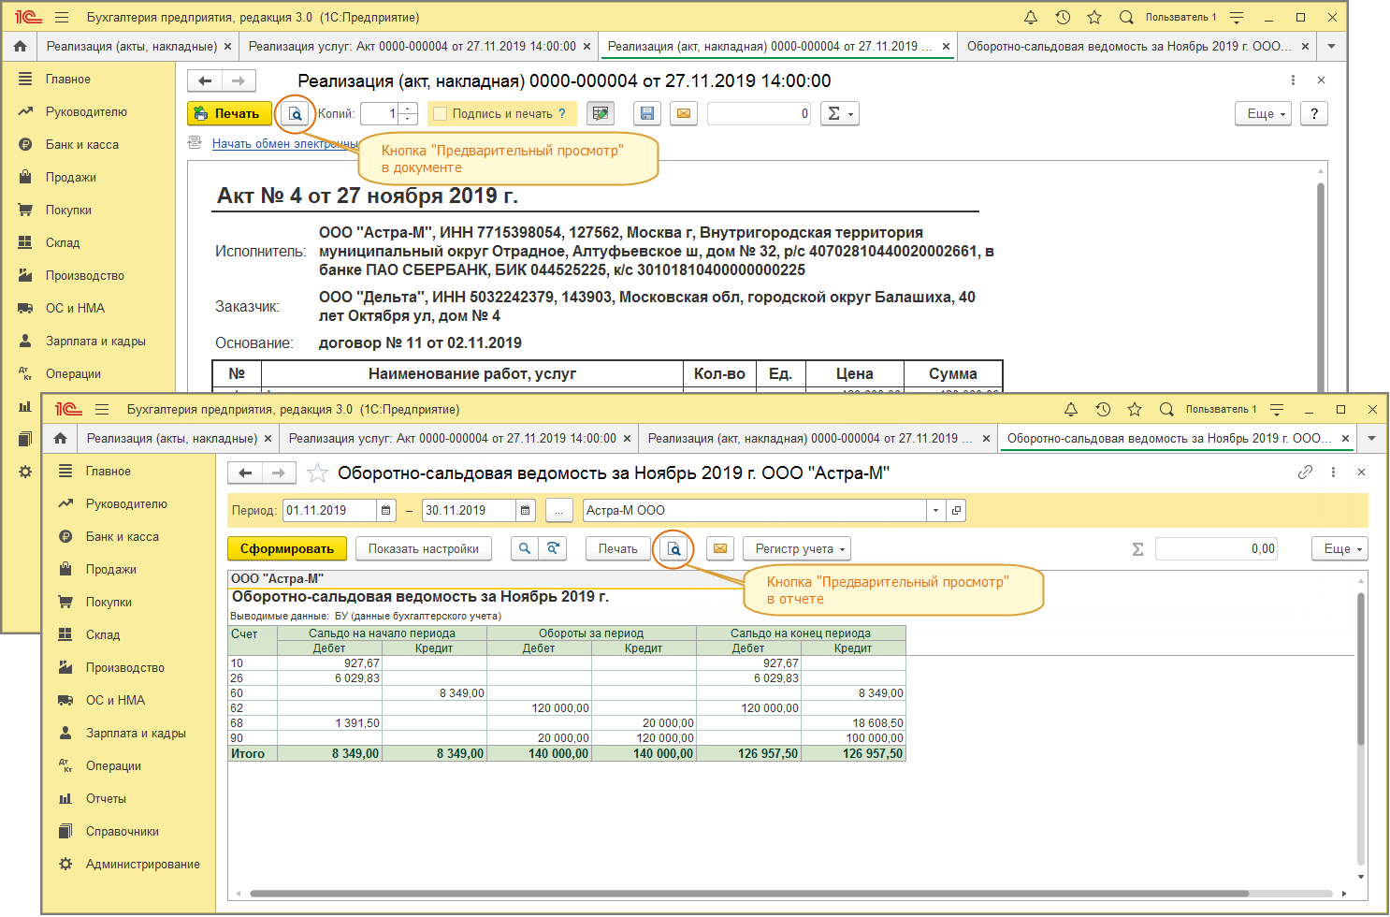Screen dimensions: 1390x917
Task: Add the report to favorites with the star icon
Action: click(x=318, y=473)
